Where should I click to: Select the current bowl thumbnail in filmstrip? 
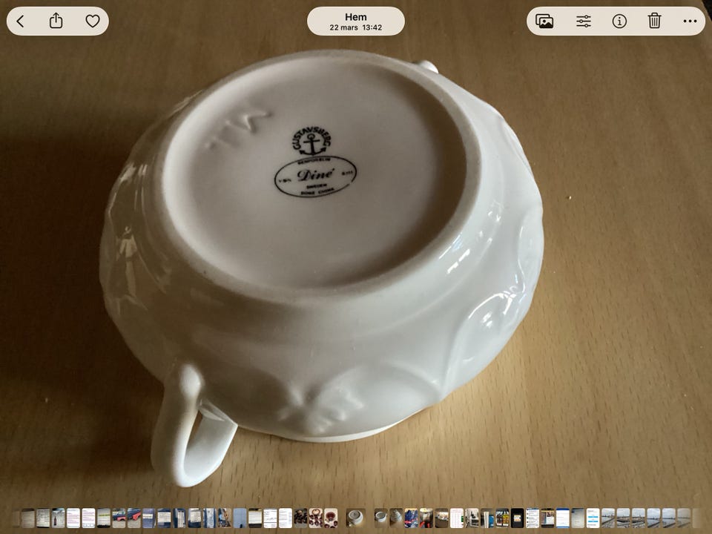tap(355, 518)
